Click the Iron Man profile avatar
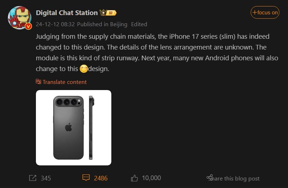Viewport: 288px width, 188px height. [19, 17]
